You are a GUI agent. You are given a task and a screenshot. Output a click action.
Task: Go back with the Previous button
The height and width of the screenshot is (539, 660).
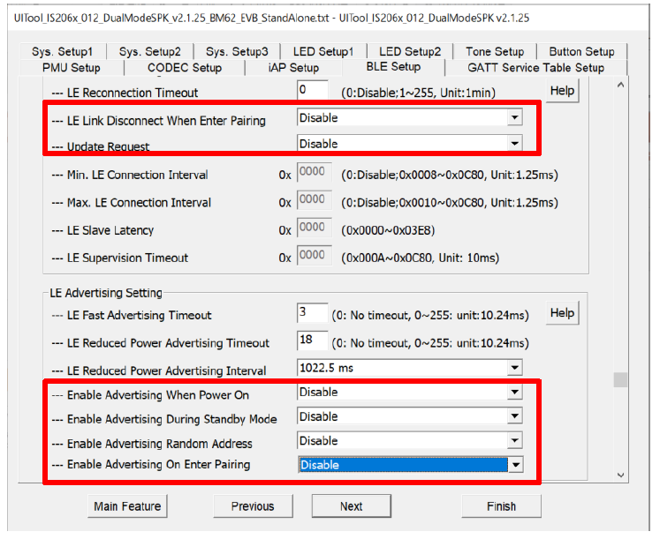pos(253,506)
